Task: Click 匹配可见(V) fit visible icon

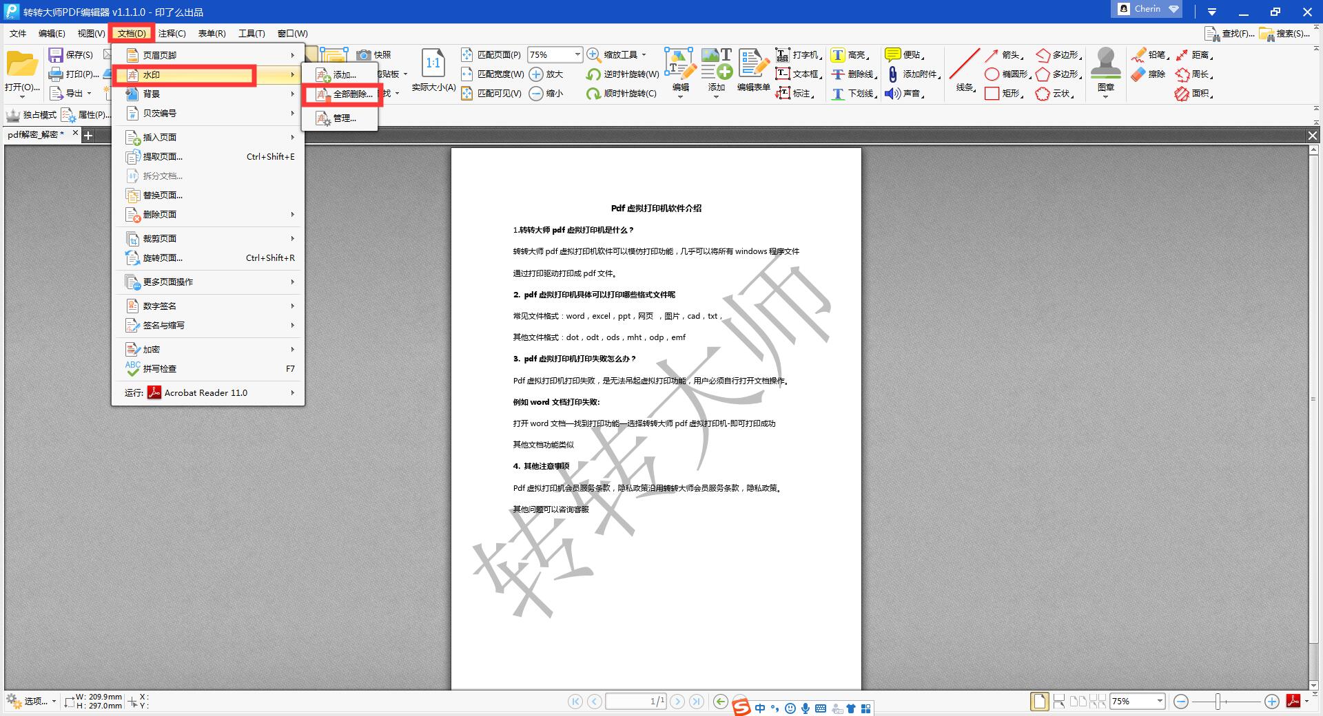Action: click(466, 94)
